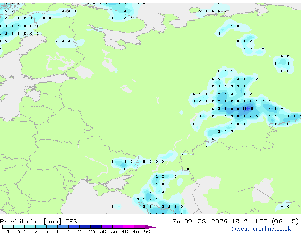Click the "45" legend scale label

tap(136, 231)
